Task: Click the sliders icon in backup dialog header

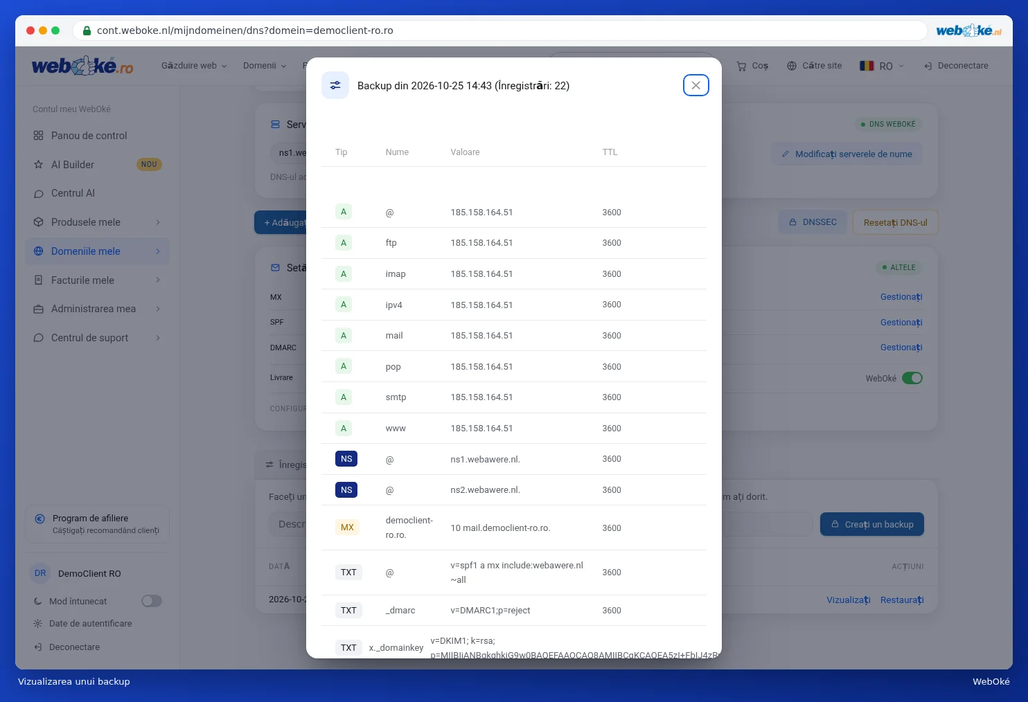Action: [x=335, y=85]
